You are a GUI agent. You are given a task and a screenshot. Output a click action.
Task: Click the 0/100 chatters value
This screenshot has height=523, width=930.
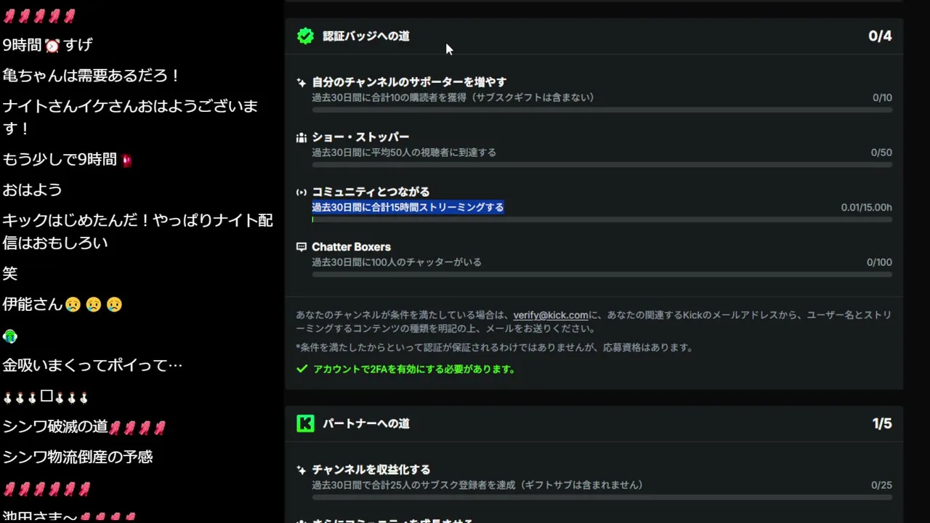(x=879, y=262)
